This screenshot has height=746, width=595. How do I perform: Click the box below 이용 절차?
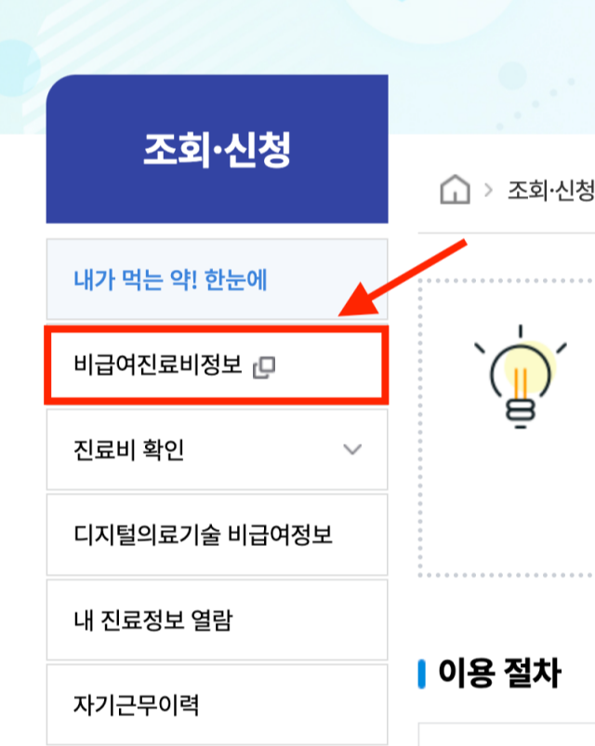(x=507, y=734)
